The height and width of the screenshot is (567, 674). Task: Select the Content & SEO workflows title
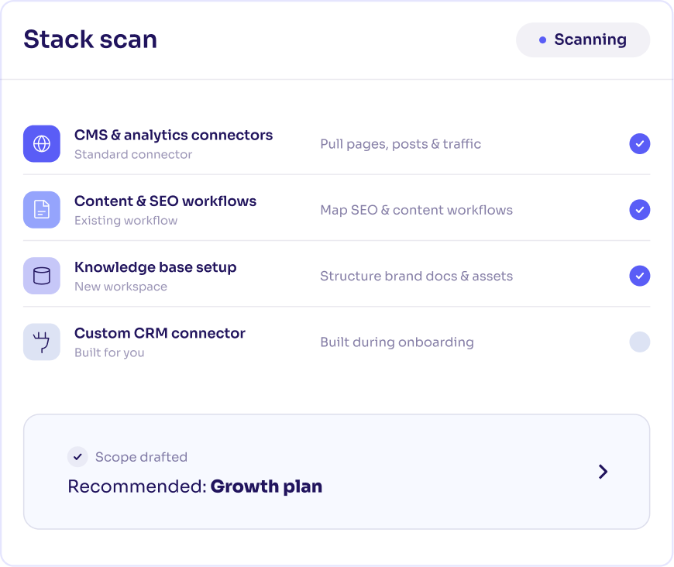(x=166, y=201)
